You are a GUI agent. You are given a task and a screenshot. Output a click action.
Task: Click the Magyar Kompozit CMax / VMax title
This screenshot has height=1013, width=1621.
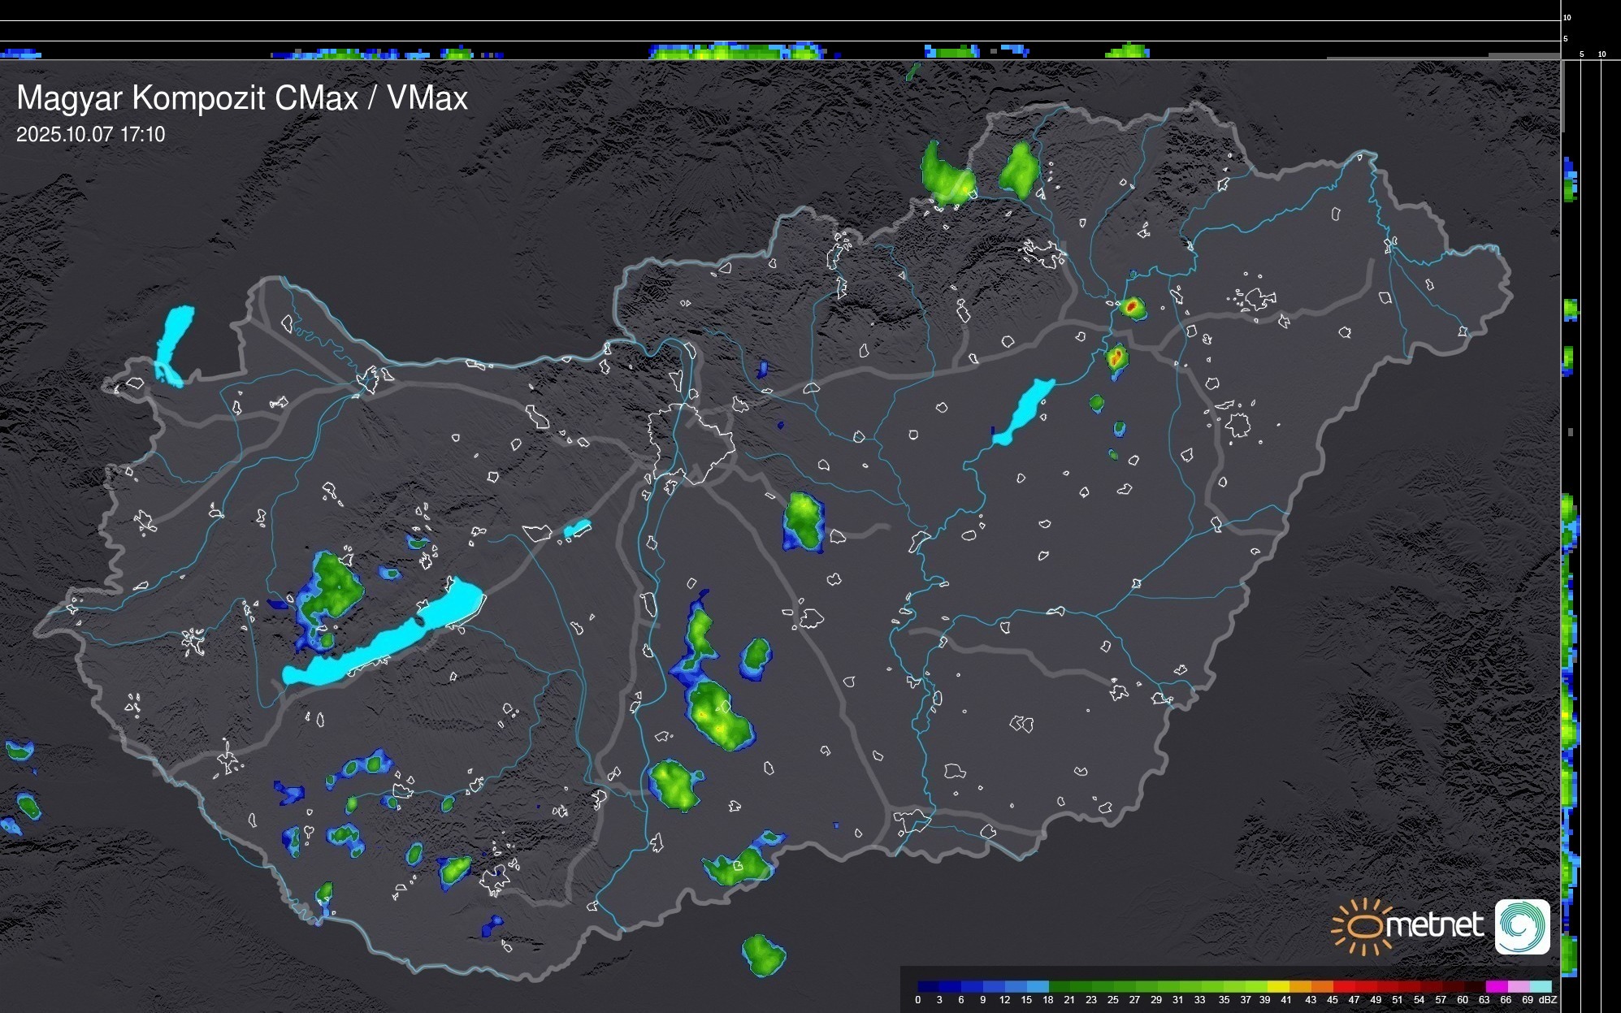tap(242, 98)
